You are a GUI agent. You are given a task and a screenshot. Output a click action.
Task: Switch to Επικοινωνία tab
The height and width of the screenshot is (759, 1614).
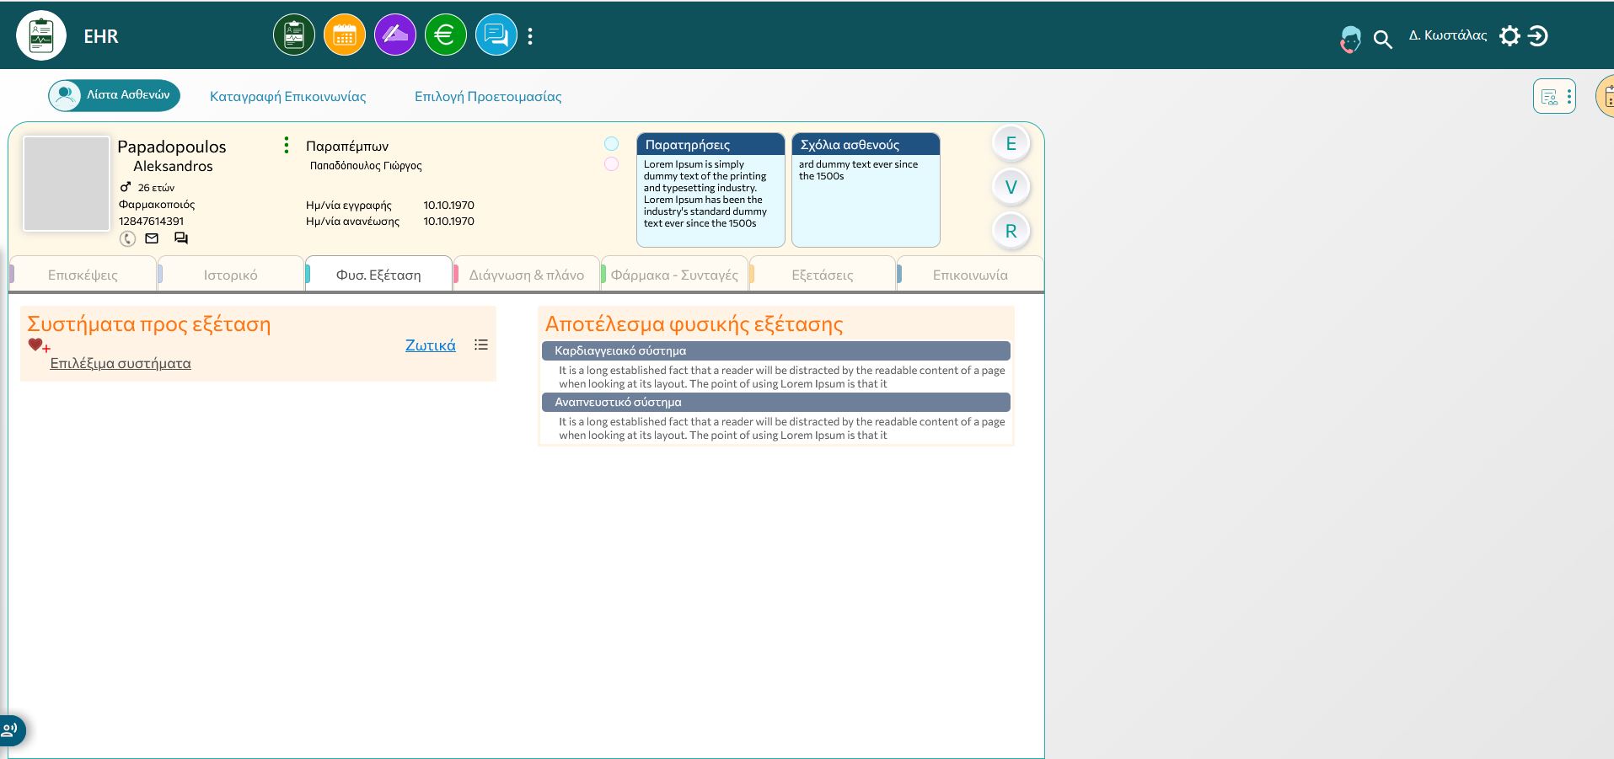pos(970,275)
